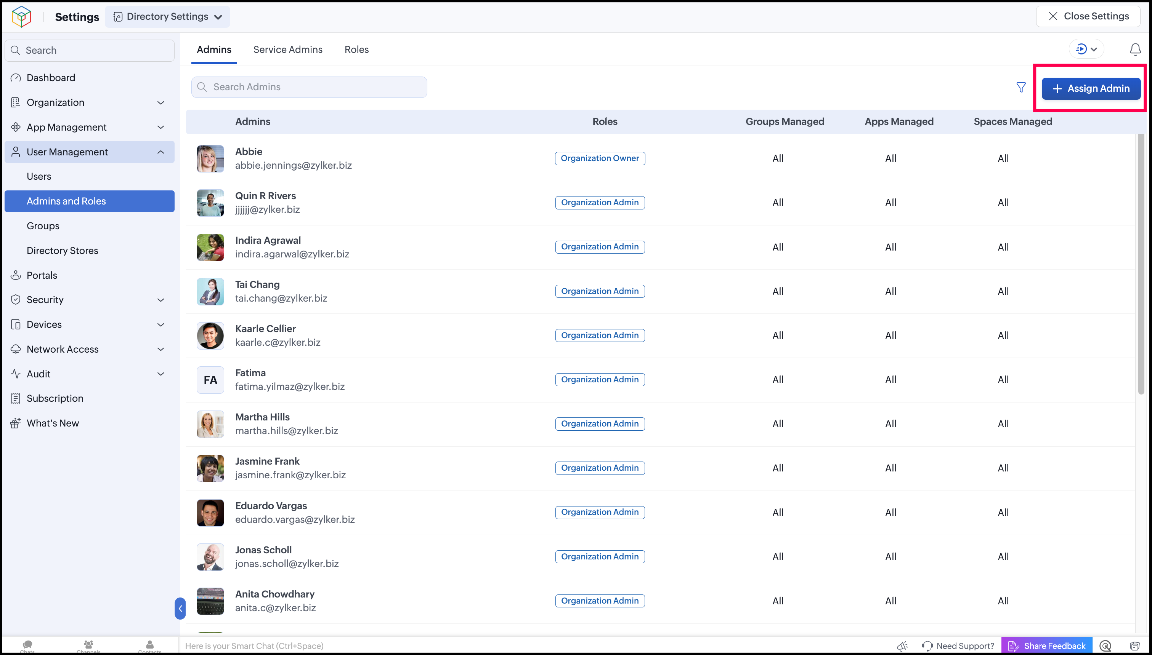1152x655 pixels.
Task: Click the Dashboard gauge icon
Action: click(16, 78)
